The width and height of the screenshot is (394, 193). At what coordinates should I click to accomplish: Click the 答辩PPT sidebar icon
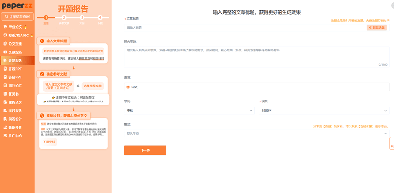click(x=5, y=77)
